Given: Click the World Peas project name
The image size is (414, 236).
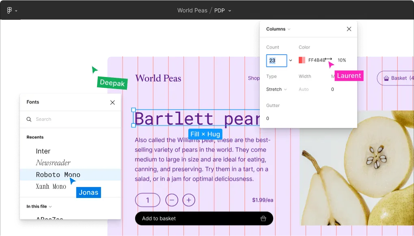Looking at the screenshot, I should pos(192,10).
